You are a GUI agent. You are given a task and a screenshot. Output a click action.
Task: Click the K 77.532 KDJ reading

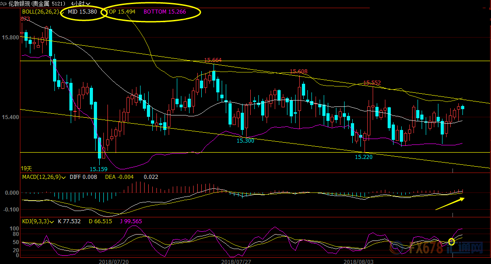(69, 221)
